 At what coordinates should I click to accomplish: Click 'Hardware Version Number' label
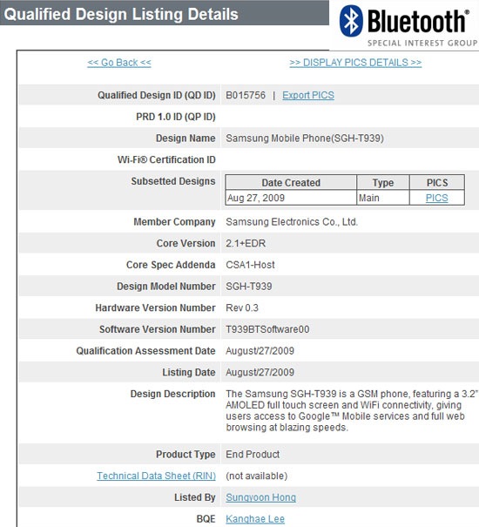click(x=155, y=307)
